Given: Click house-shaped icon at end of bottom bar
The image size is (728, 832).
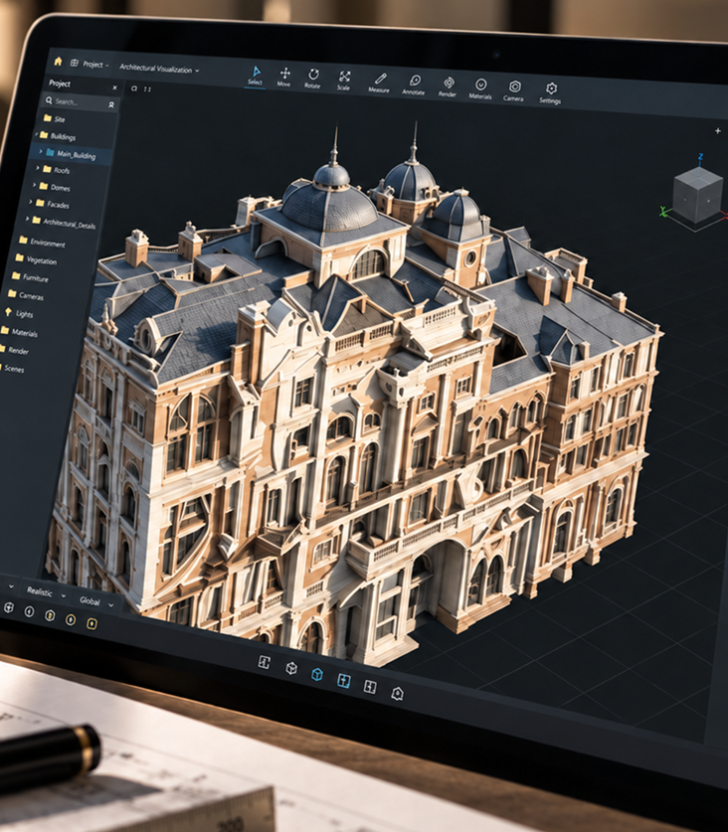Looking at the screenshot, I should pos(397,693).
